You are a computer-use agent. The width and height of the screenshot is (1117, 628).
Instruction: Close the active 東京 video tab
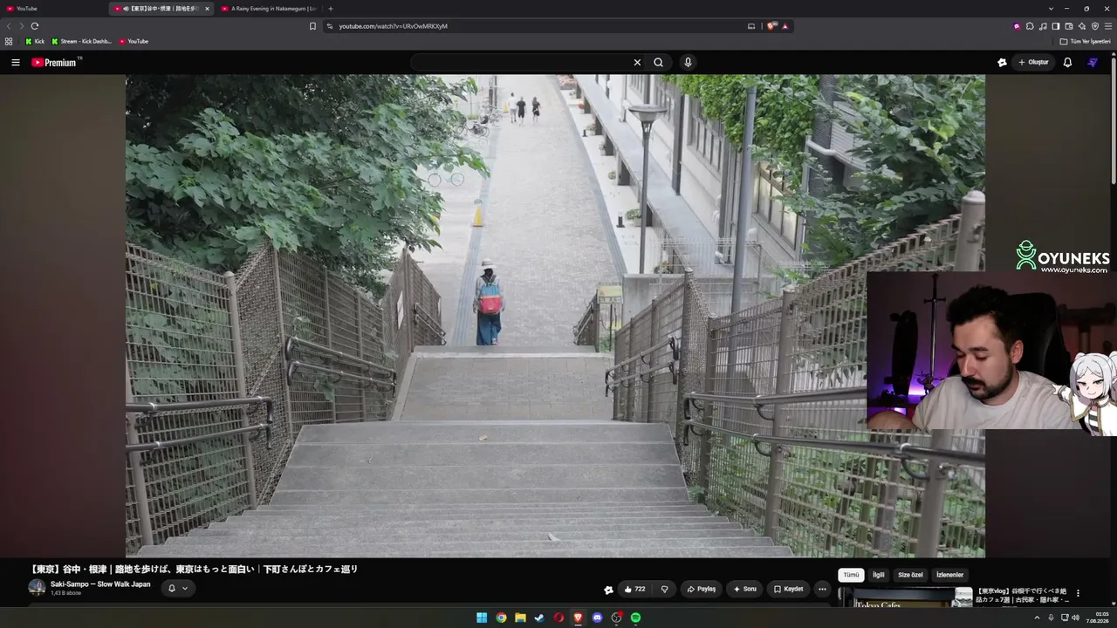coord(207,9)
